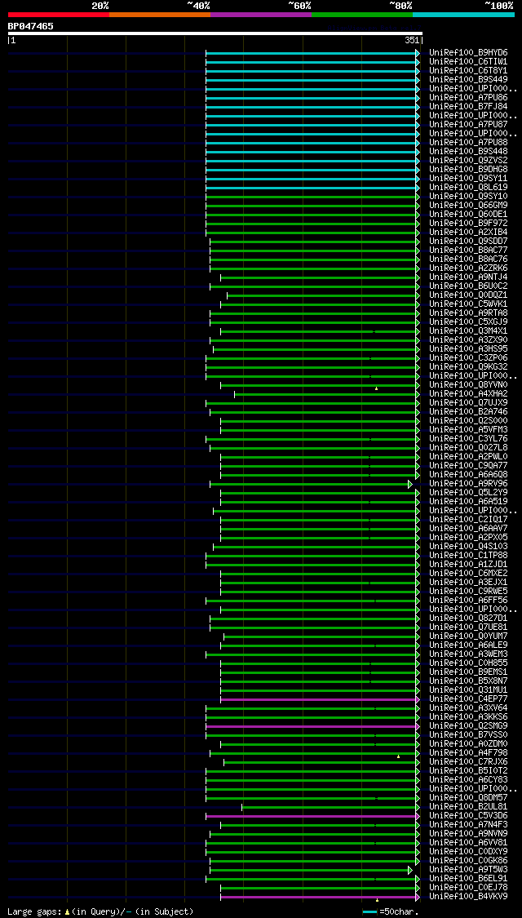Select the query name BP047465
This screenshot has height=918, width=522.
(31, 26)
